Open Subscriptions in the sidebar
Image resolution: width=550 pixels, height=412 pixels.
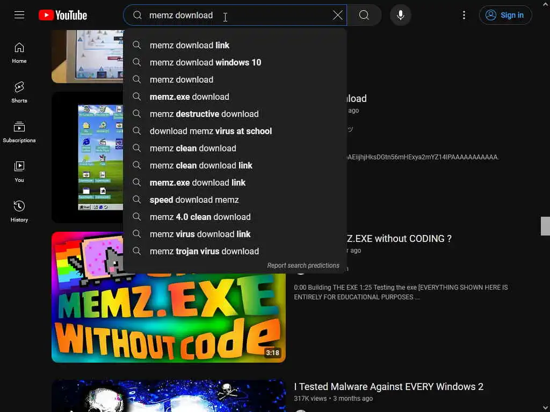point(19,132)
